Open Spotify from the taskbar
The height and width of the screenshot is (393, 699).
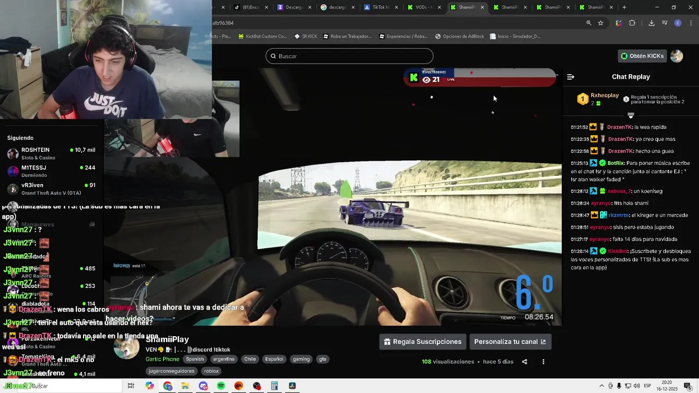click(x=221, y=386)
